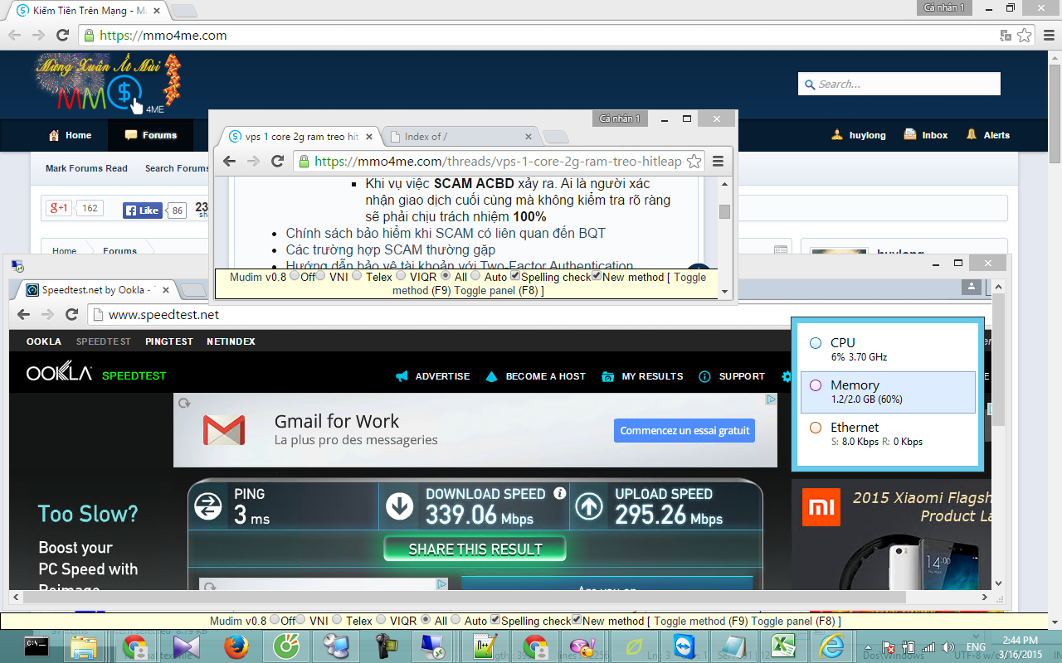Viewport: 1062px width, 663px height.
Task: Select VIQR radio in the popup window's Mudim bar
Action: [401, 276]
